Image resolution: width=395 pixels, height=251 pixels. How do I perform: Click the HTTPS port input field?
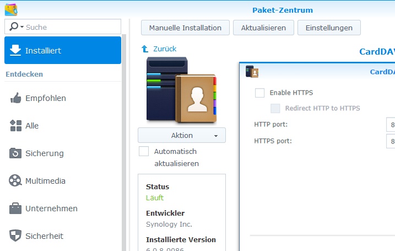(x=391, y=141)
